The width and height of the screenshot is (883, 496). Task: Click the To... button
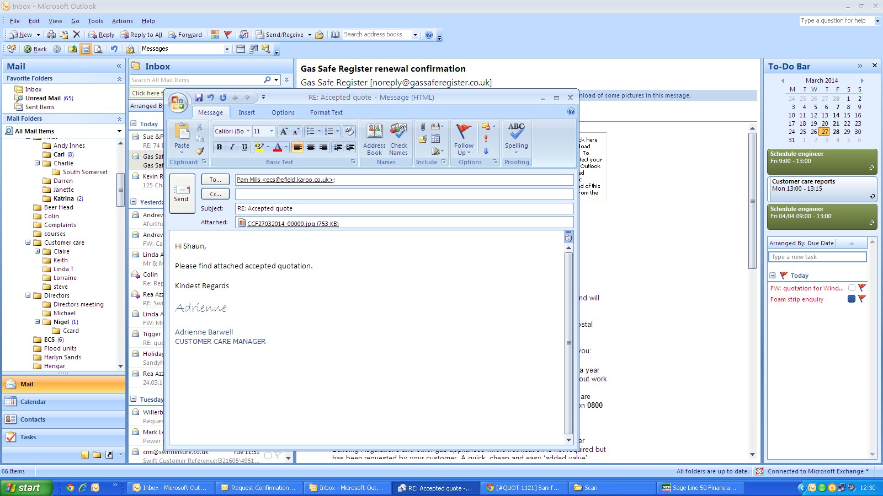(x=215, y=180)
